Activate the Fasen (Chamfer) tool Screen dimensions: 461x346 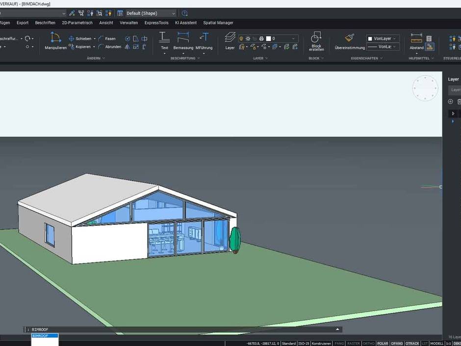tap(109, 38)
